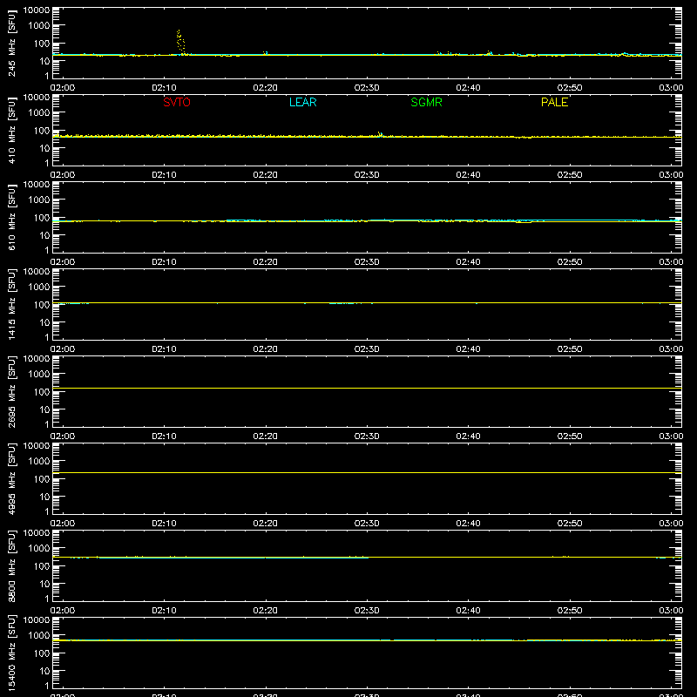
Task: Click the yellow burst spike in 245 MHz panel
Action: (x=180, y=43)
